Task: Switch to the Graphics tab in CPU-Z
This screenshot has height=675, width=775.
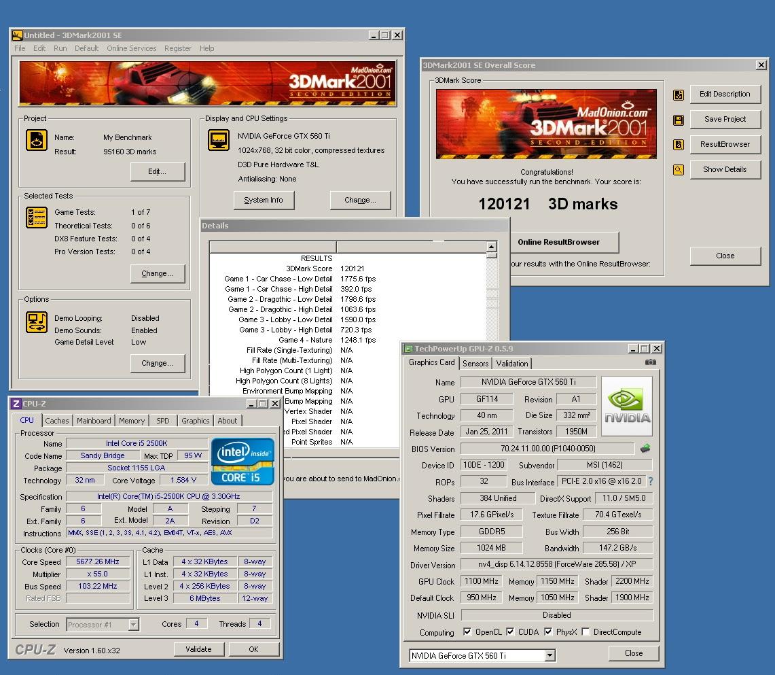Action: (195, 421)
